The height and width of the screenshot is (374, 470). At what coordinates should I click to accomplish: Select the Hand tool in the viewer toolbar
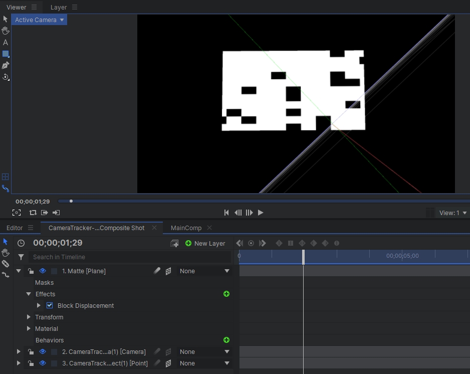coord(6,31)
